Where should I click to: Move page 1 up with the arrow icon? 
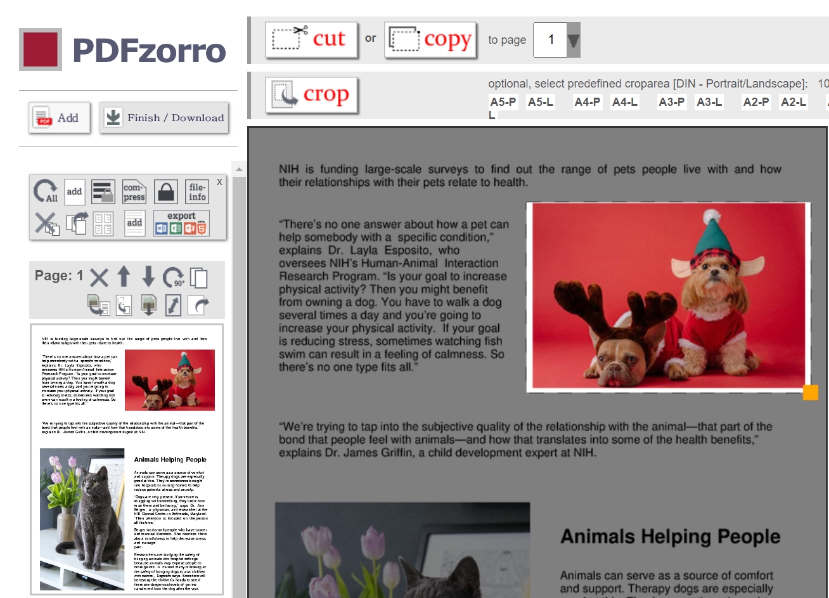123,276
